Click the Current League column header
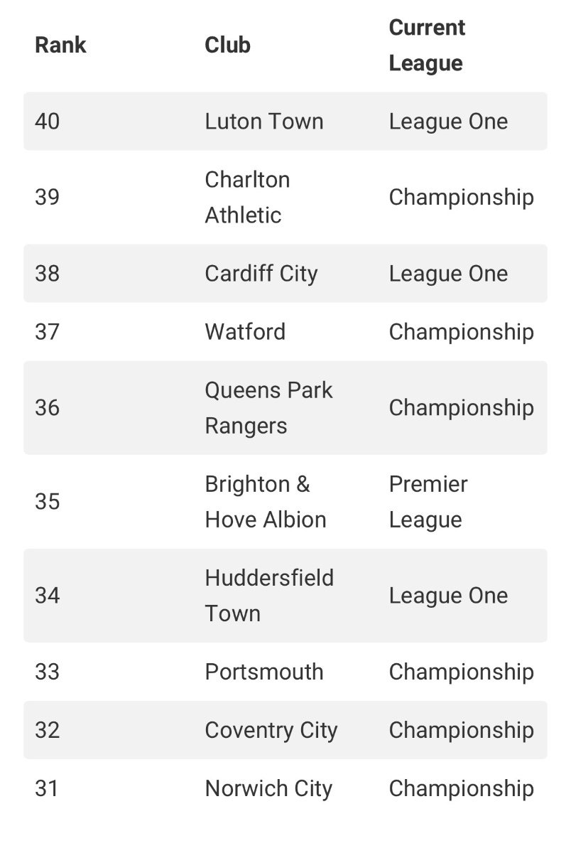The height and width of the screenshot is (853, 571). (427, 45)
